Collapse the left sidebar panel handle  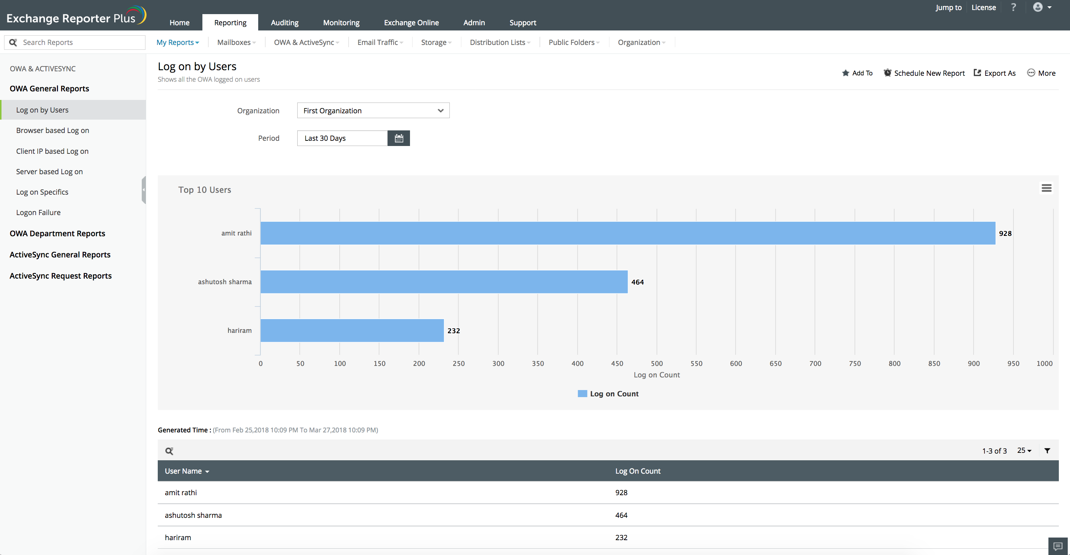(x=144, y=189)
